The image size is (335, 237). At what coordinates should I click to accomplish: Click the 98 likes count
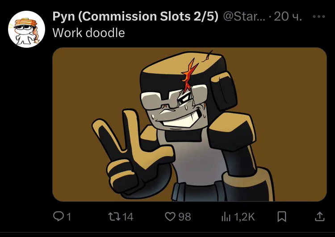184,217
